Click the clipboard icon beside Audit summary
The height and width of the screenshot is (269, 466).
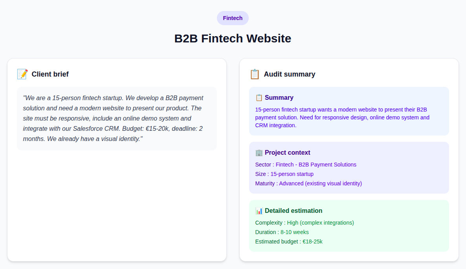pos(255,74)
